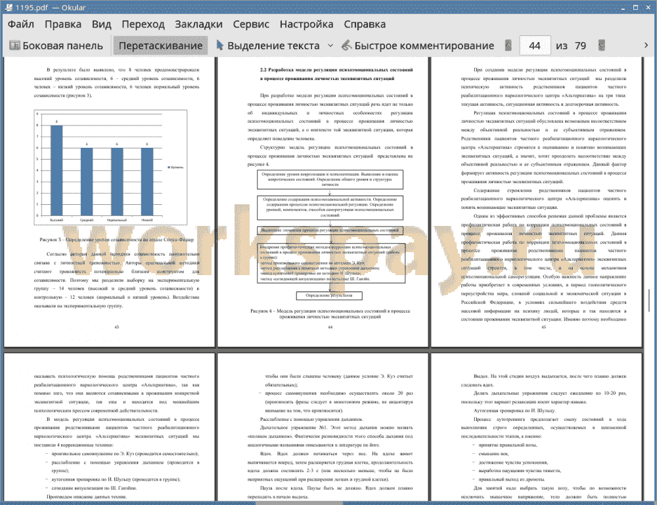Open the Сервис menu
Screen dimensions: 657x505
[x=251, y=24]
